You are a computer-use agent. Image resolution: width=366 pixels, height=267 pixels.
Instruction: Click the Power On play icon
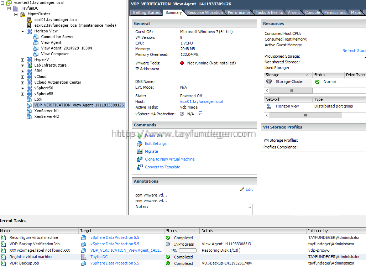tap(140, 136)
